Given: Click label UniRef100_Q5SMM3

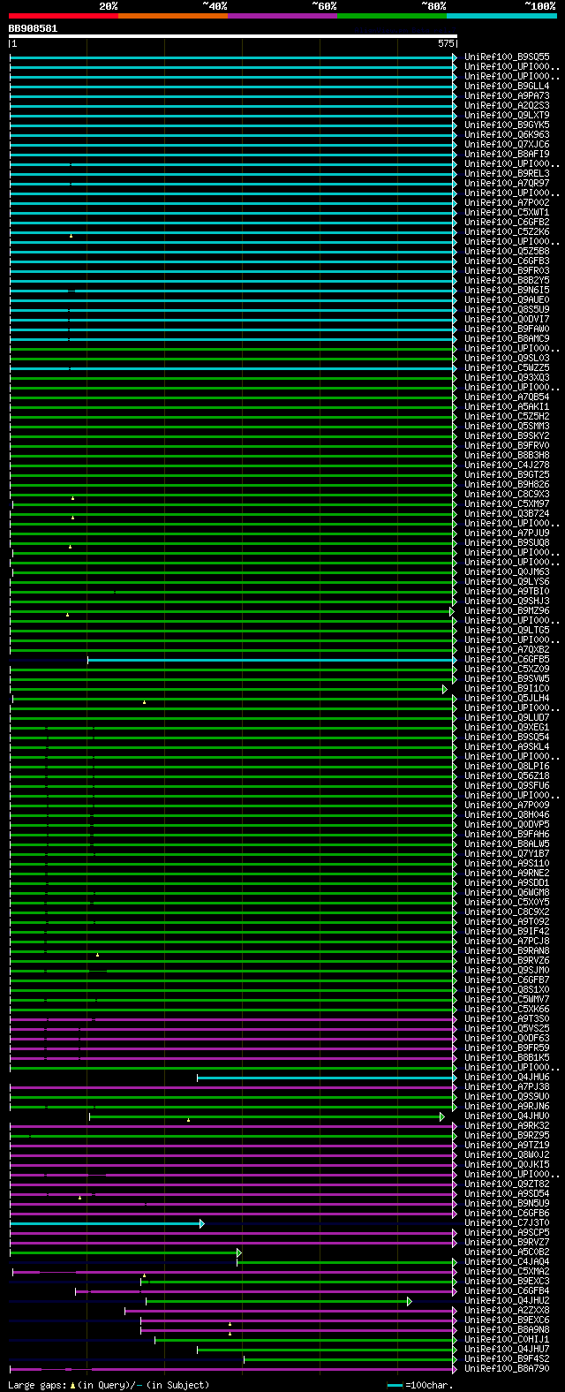Looking at the screenshot, I should pos(507,426).
